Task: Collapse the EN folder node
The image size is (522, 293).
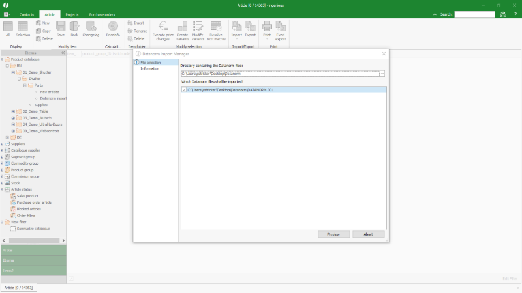Action: (7, 66)
